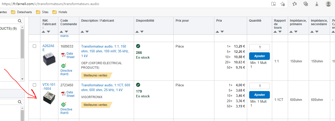335x121 pixels.
Task: Open browser profile avatar icon
Action: pos(328,4)
